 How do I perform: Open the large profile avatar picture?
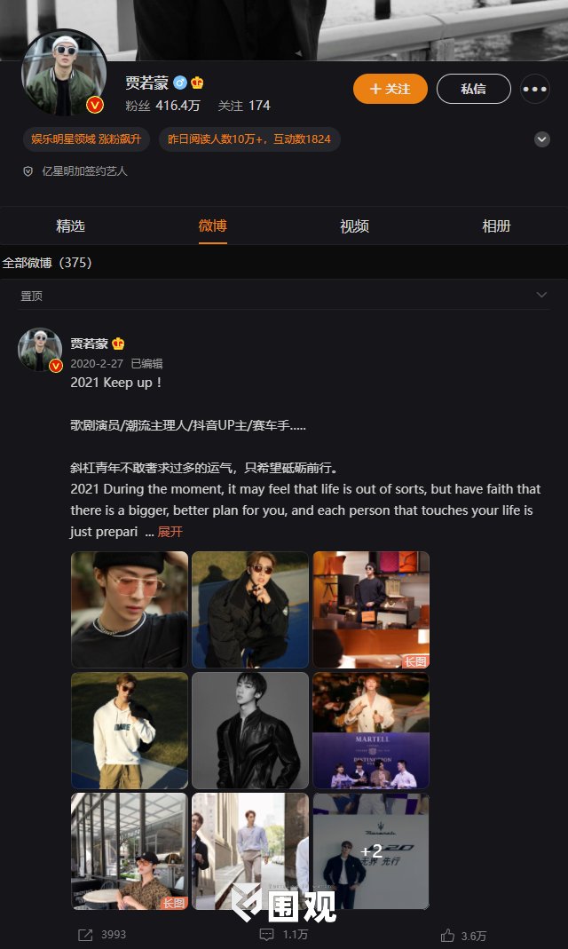point(64,73)
